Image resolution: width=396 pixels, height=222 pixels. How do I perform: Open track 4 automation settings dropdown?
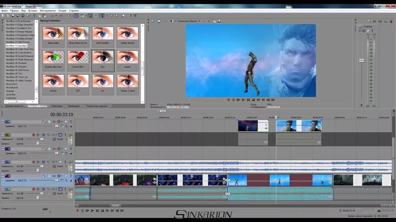[62, 121]
